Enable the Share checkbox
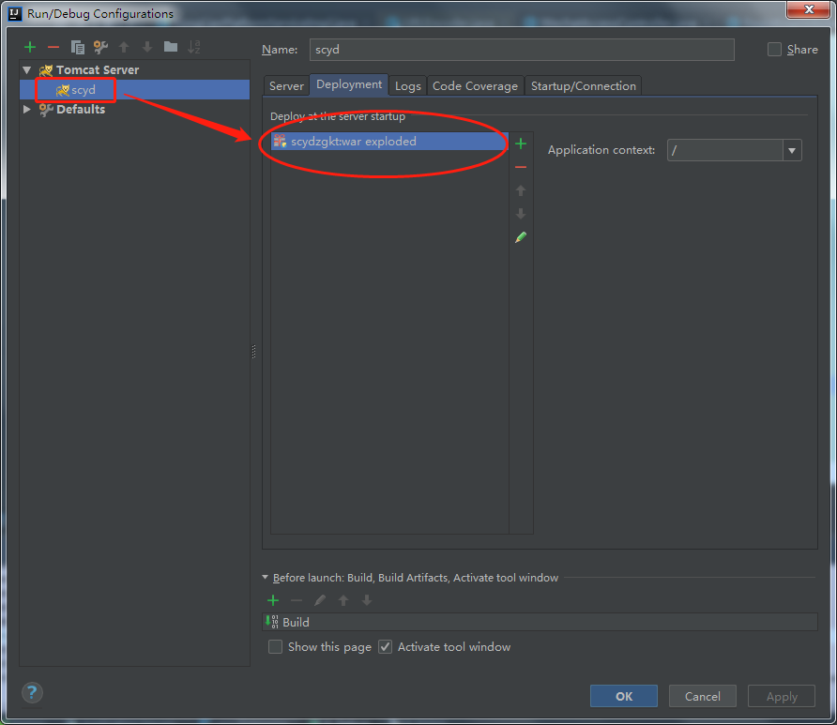 (x=774, y=49)
